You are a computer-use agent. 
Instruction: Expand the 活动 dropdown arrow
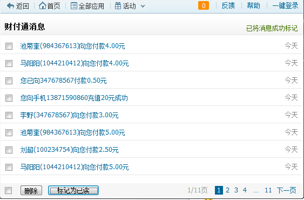click(143, 6)
